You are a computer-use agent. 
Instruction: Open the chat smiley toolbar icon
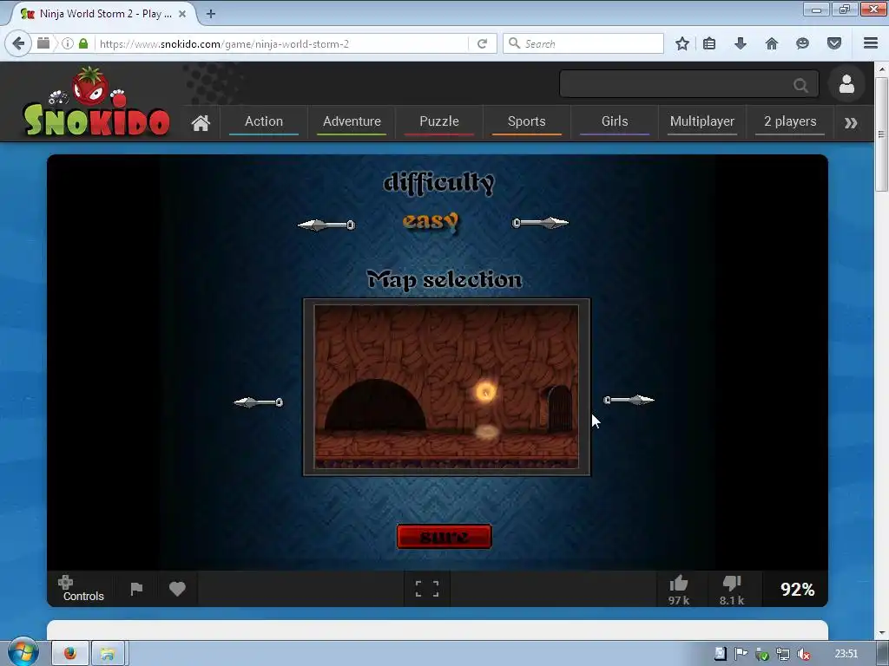click(802, 43)
